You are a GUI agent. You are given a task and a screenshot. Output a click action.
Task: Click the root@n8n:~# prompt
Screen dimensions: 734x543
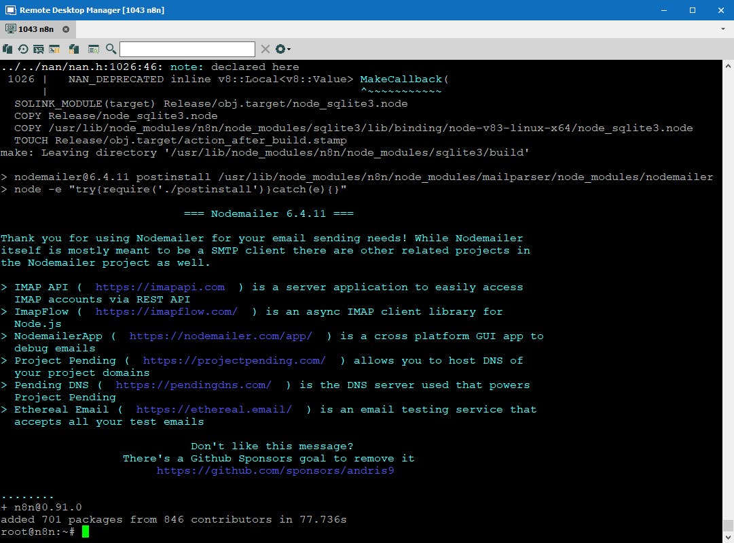pyautogui.click(x=38, y=531)
